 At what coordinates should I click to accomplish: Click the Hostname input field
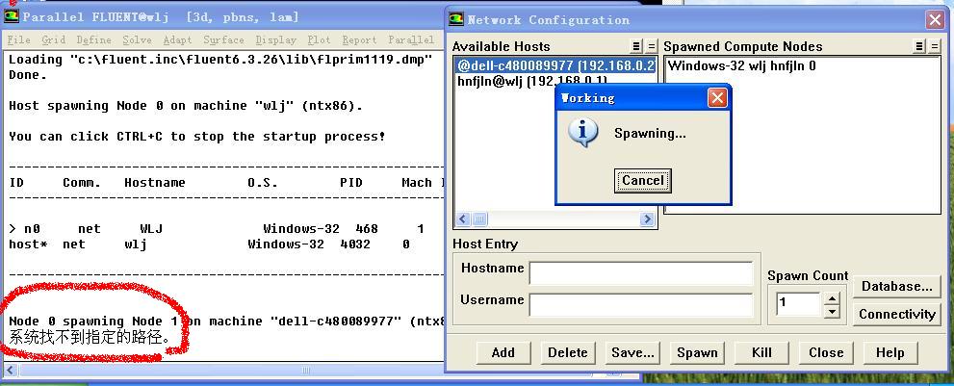click(640, 273)
